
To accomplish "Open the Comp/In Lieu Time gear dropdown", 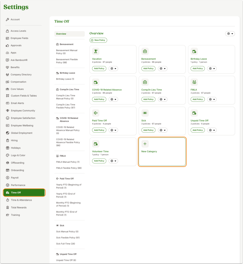I will (x=163, y=99).
